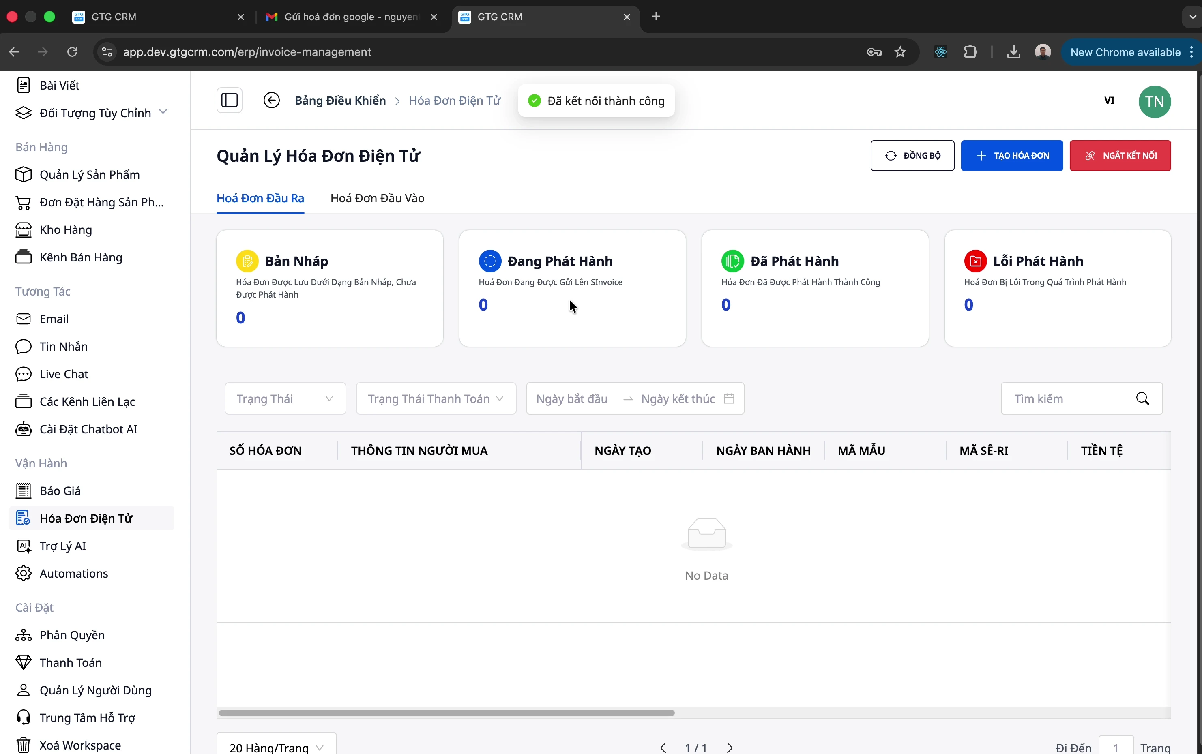Click the back arrow circle icon

271,100
